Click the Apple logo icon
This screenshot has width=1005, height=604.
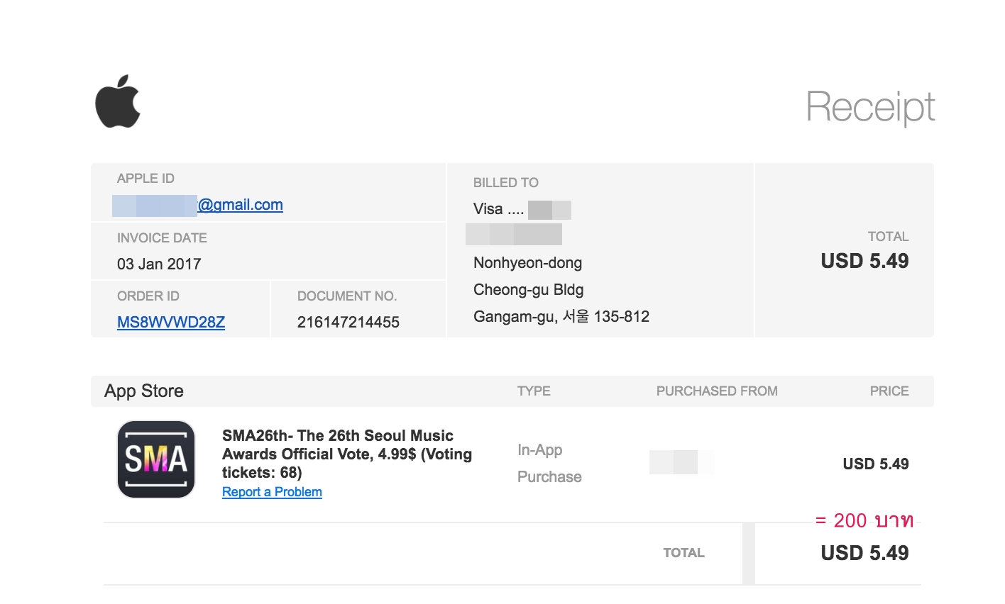pyautogui.click(x=118, y=101)
